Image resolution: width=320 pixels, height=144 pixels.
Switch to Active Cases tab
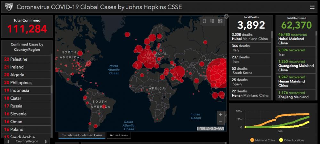tap(119, 135)
